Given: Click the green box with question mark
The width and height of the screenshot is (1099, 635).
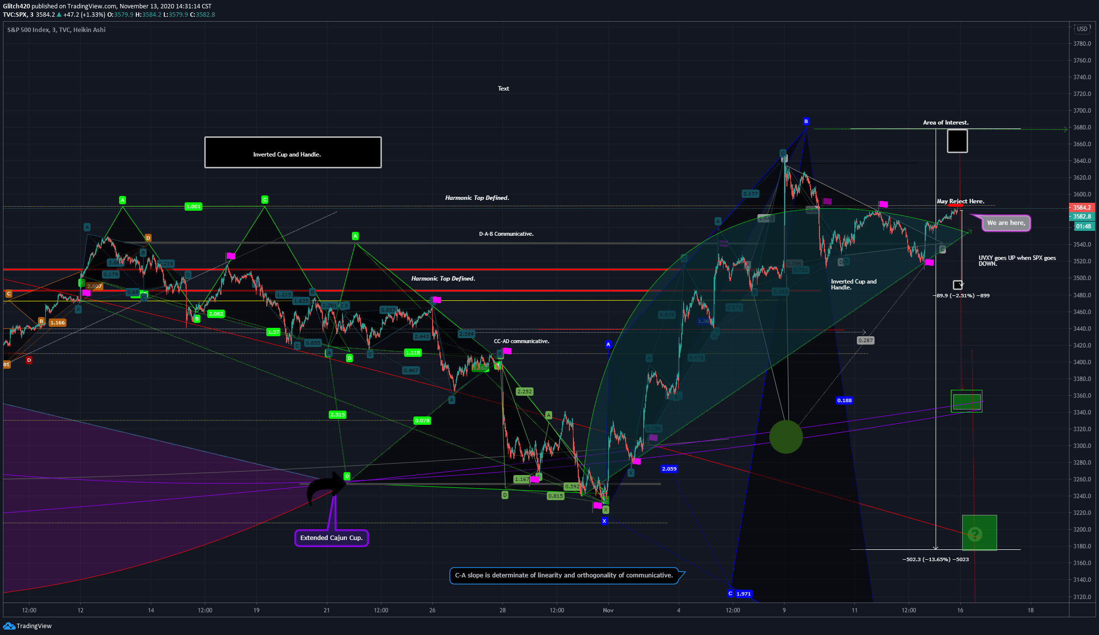Looking at the screenshot, I should click(x=979, y=533).
